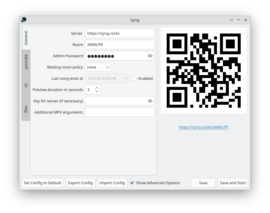Viewport: 270px width, 213px height.
Task: Click the Syng app icon in title bar
Action: [24, 20]
